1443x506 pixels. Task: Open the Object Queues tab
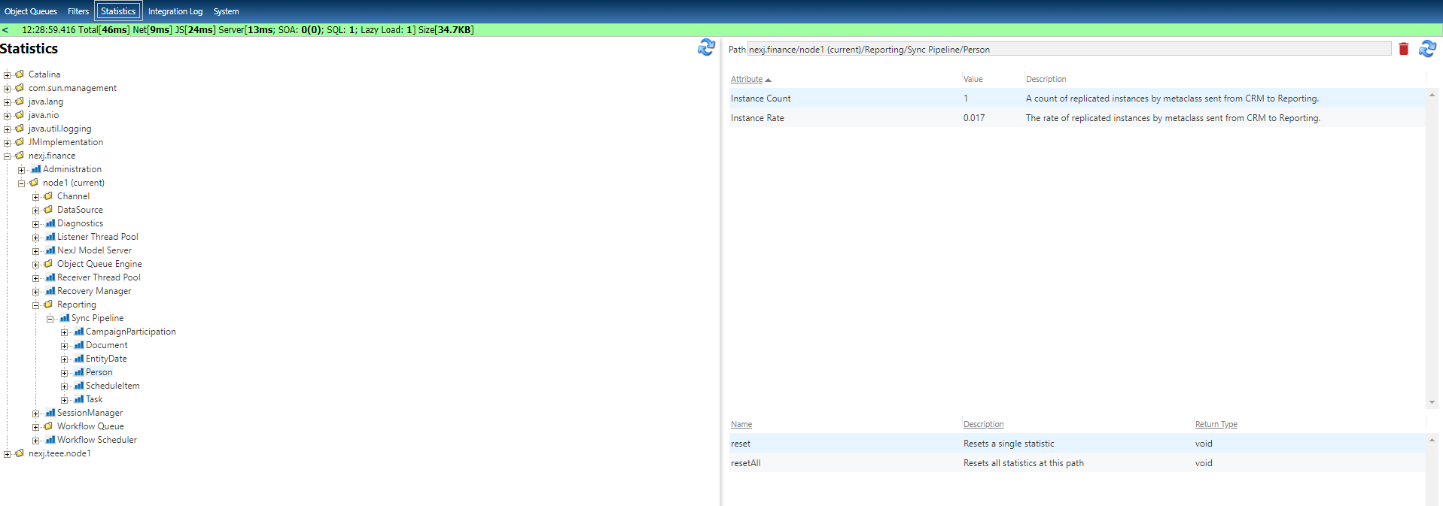[x=31, y=11]
